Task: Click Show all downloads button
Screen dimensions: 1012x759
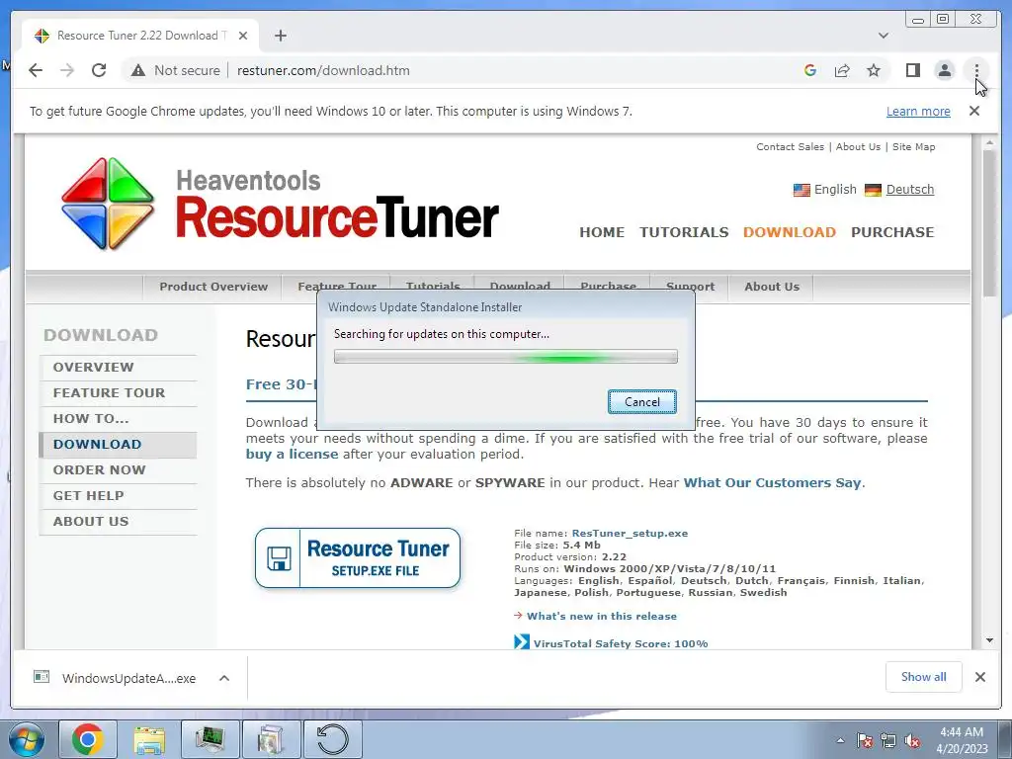Action: (x=924, y=677)
